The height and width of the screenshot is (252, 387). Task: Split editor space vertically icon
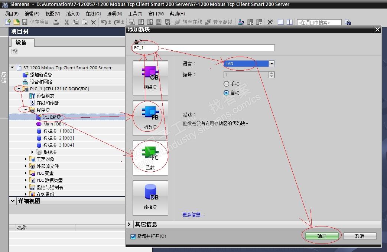pyautogui.click(x=290, y=22)
